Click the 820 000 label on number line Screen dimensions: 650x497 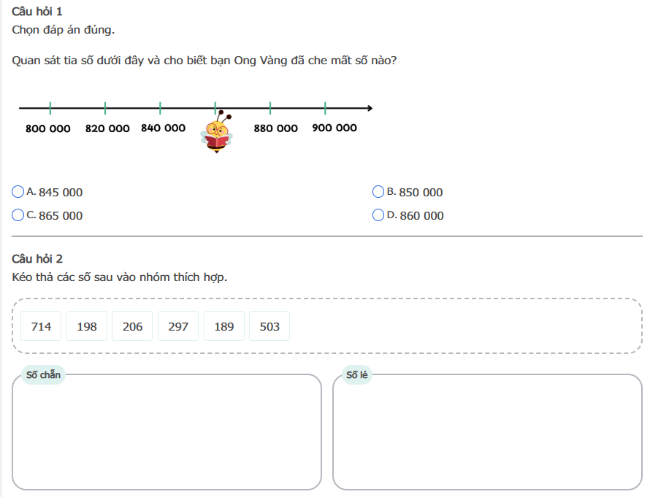coord(107,128)
